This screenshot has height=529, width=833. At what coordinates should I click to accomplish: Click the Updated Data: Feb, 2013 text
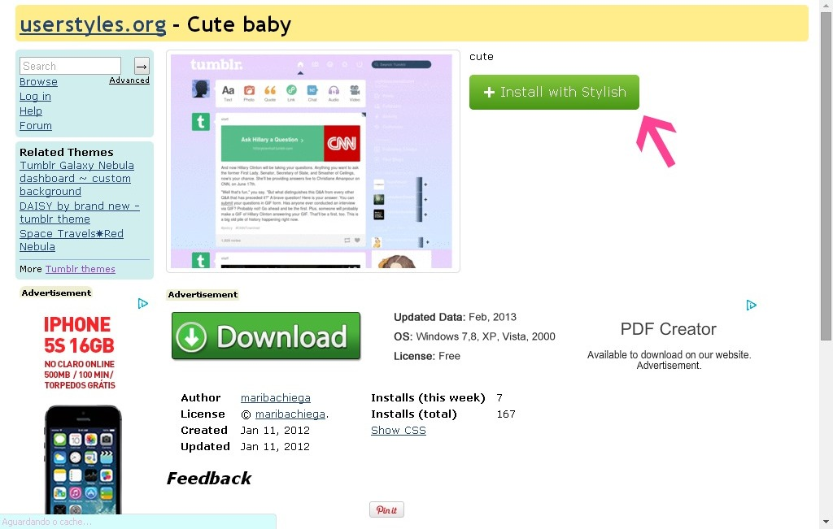(455, 317)
